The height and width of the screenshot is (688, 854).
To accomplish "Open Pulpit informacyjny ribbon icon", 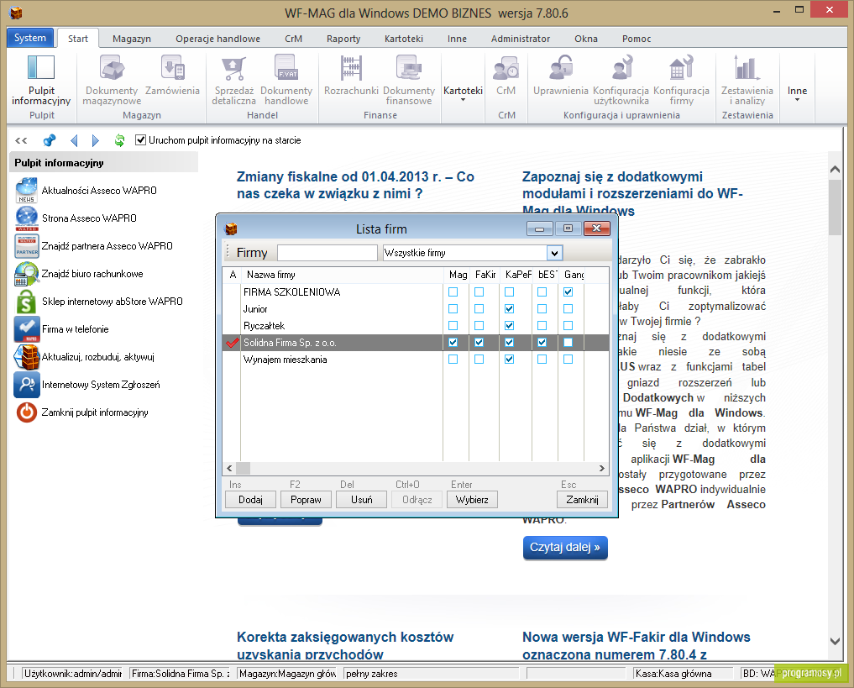I will pos(41,68).
